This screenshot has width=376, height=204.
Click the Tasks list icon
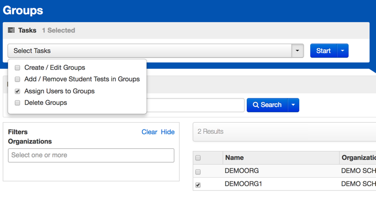tap(11, 30)
